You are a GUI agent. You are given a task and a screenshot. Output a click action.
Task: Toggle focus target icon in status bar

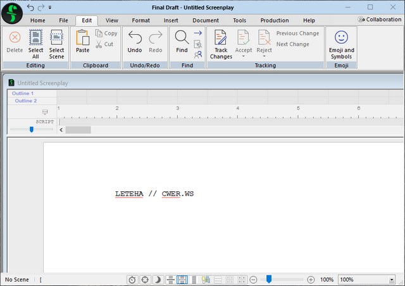point(145,280)
